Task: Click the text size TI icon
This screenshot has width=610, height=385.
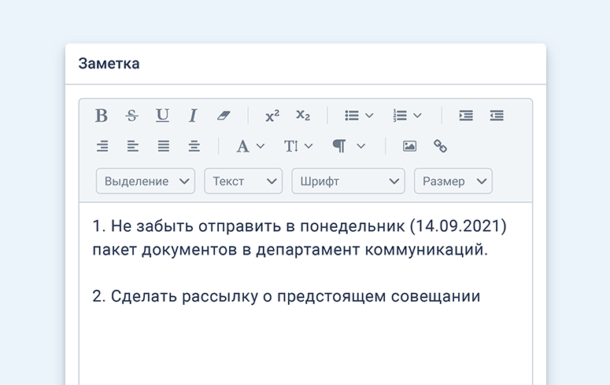Action: point(291,146)
